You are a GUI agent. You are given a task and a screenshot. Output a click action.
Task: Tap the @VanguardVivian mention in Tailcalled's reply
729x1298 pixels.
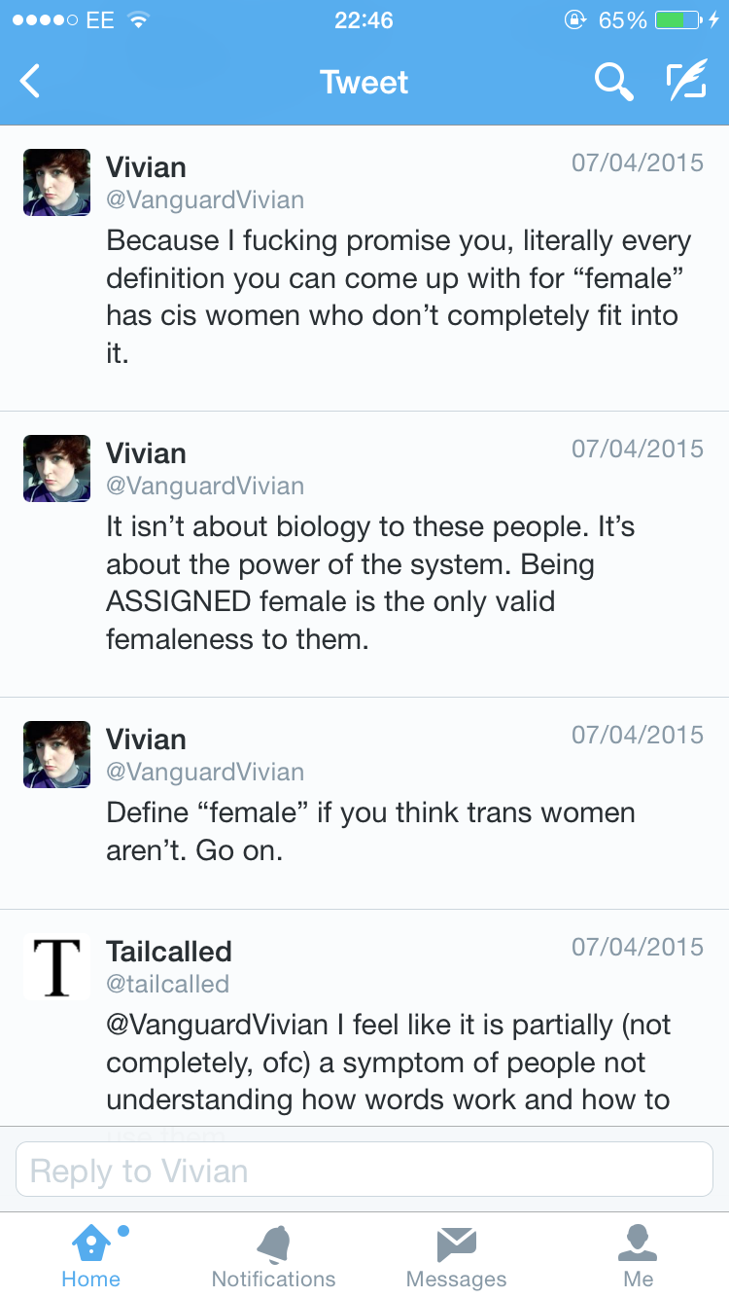click(x=217, y=1025)
